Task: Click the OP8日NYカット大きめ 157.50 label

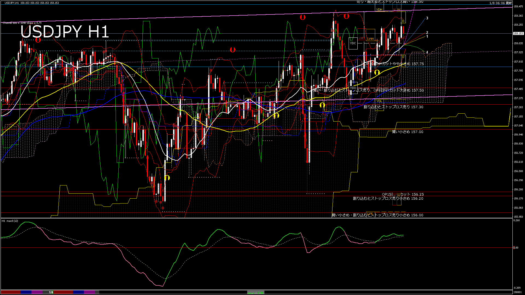Action: [399, 90]
